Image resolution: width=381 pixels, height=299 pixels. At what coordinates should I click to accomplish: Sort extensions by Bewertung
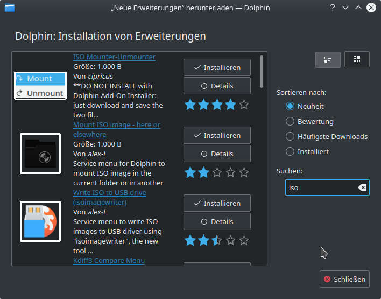(290, 121)
